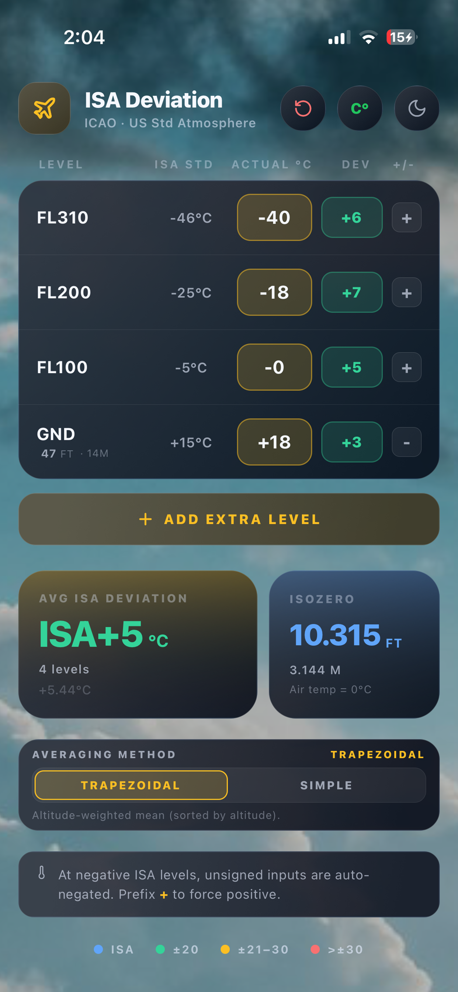The image size is (458, 992).
Task: Edit the FL310 actual temperature -40 field
Action: coord(274,218)
